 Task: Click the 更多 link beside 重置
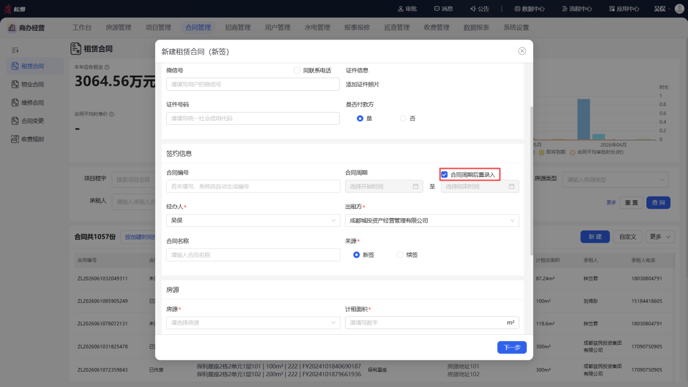coord(611,202)
